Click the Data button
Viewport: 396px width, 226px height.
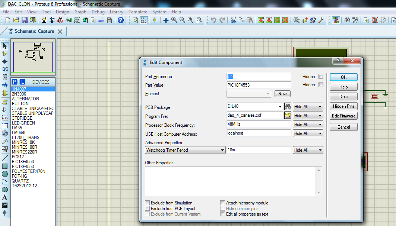[x=343, y=97]
